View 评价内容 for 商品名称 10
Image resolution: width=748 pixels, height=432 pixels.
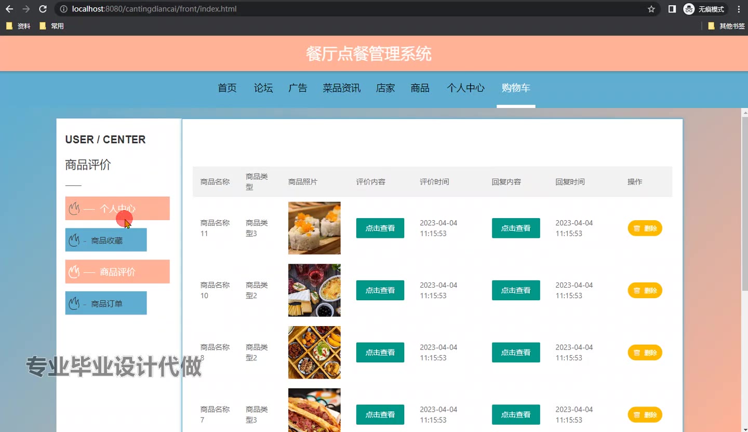tap(380, 290)
